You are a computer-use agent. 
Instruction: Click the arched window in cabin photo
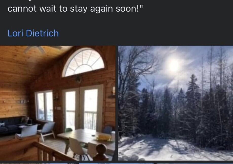point(84,62)
